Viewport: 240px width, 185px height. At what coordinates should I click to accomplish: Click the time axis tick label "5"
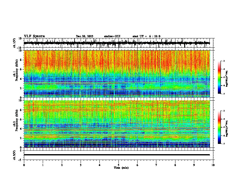(x=118, y=165)
